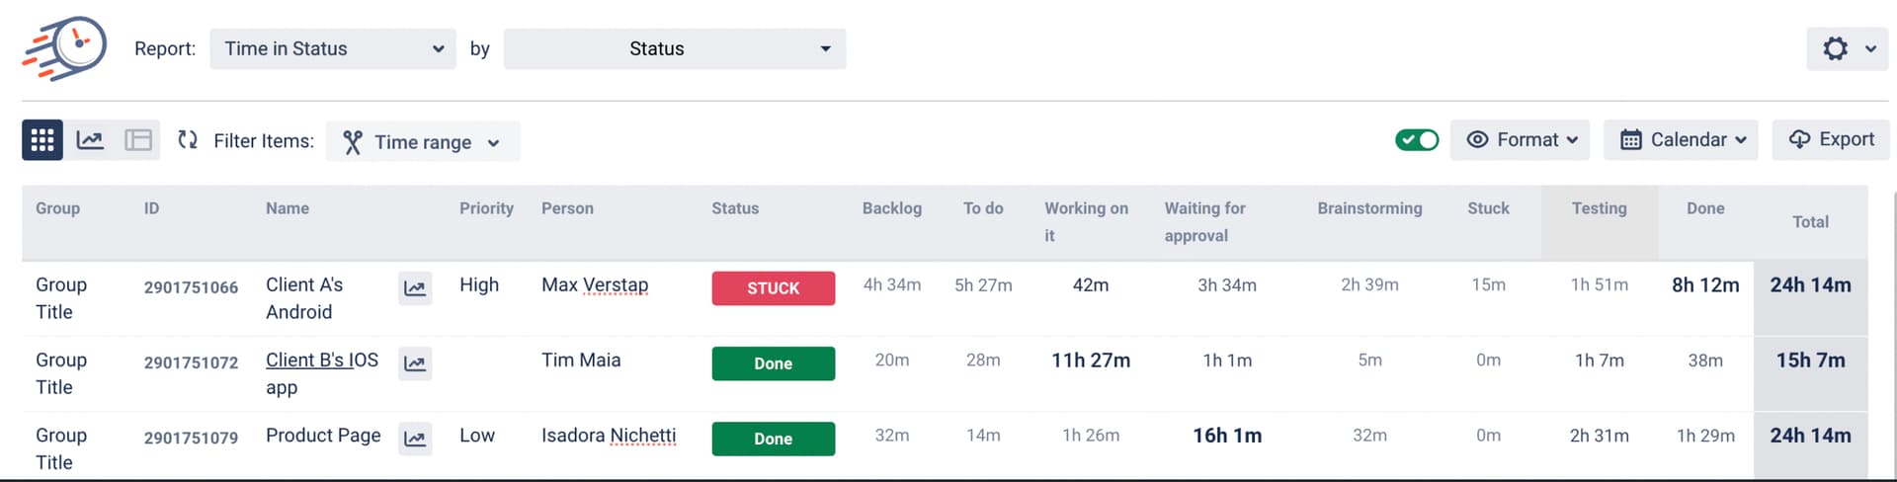
Task: Click the red STUCK status badge
Action: tap(774, 288)
